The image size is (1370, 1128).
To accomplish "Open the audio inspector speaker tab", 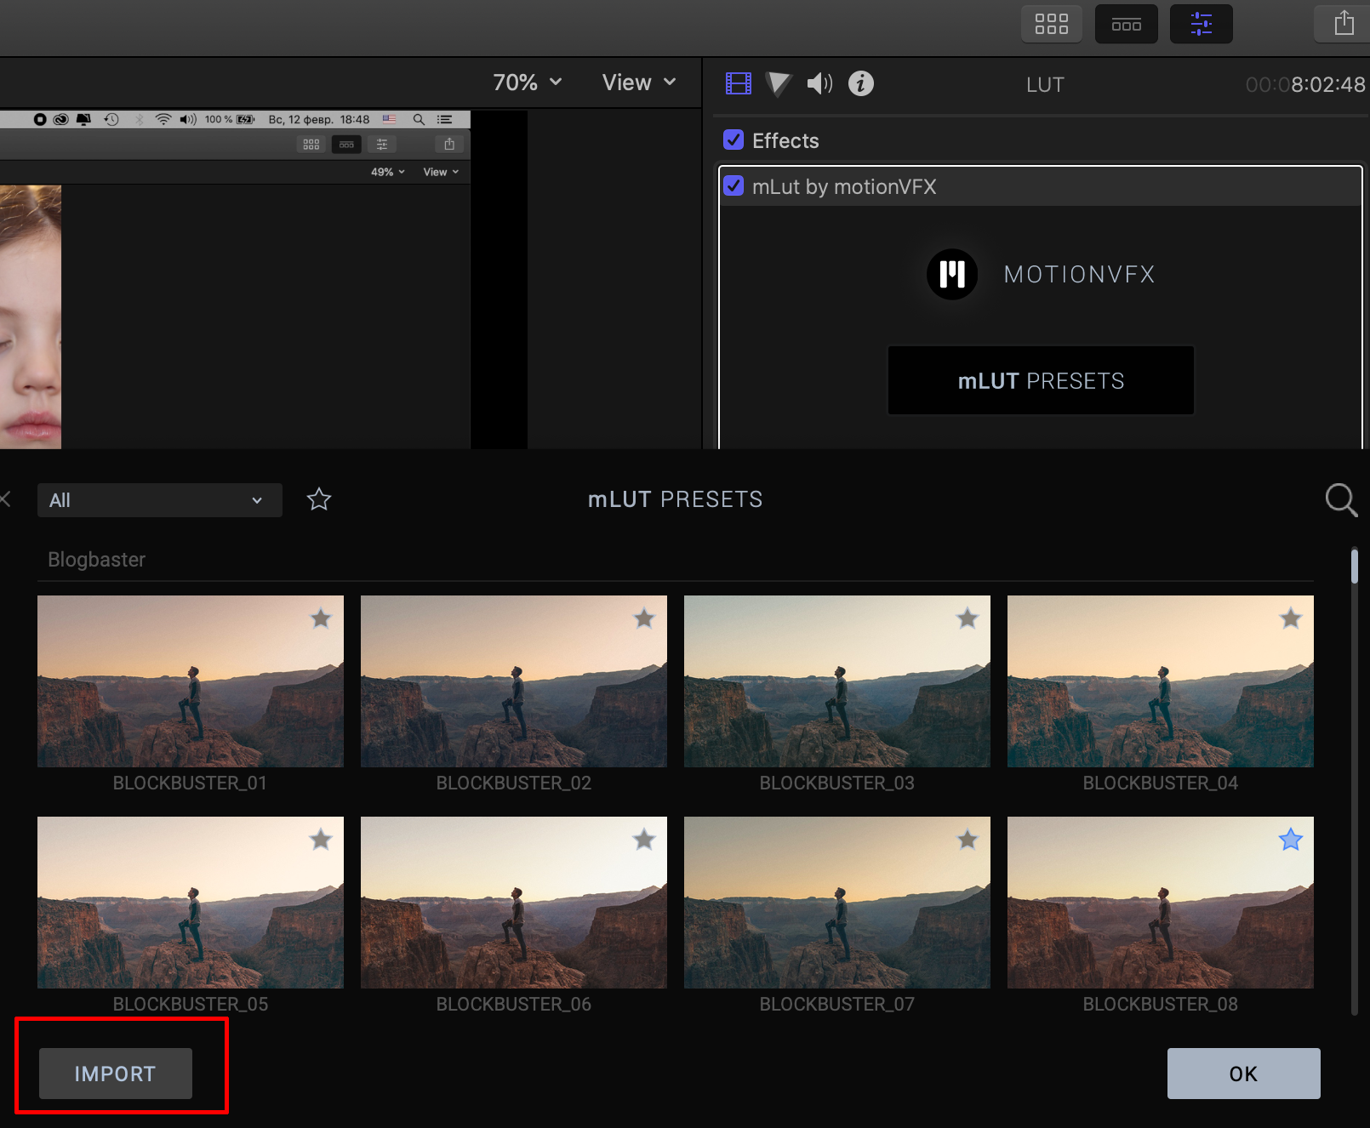I will [819, 83].
